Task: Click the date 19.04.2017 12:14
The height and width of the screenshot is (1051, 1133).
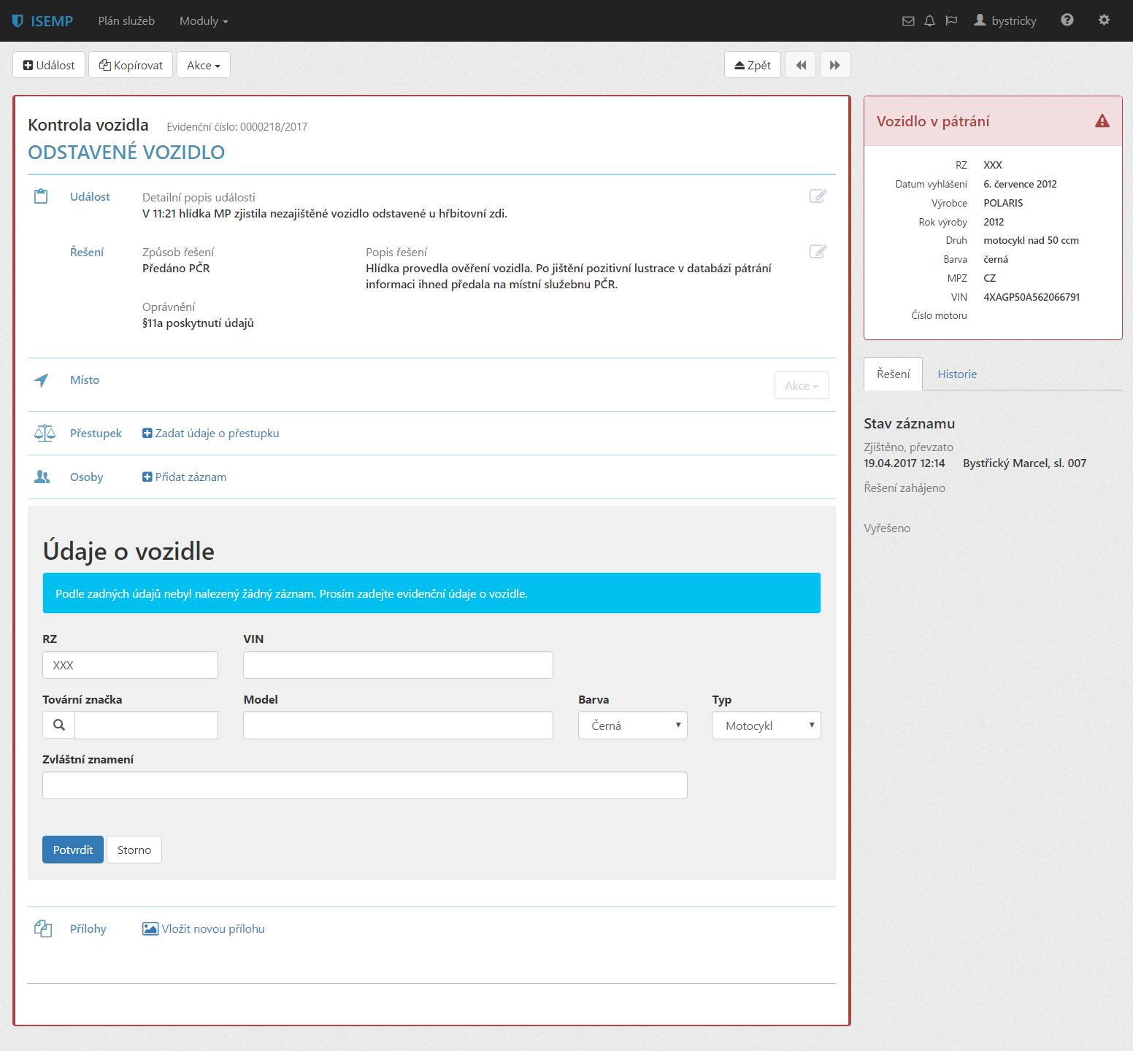Action: 904,463
